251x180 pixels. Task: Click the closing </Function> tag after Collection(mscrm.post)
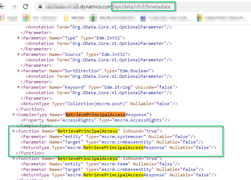30,109
